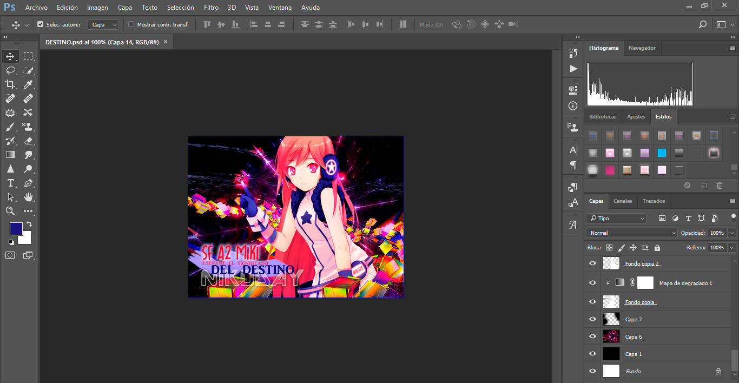Image resolution: width=739 pixels, height=383 pixels.
Task: Expand the Opacidad dropdown arrow
Action: point(732,233)
